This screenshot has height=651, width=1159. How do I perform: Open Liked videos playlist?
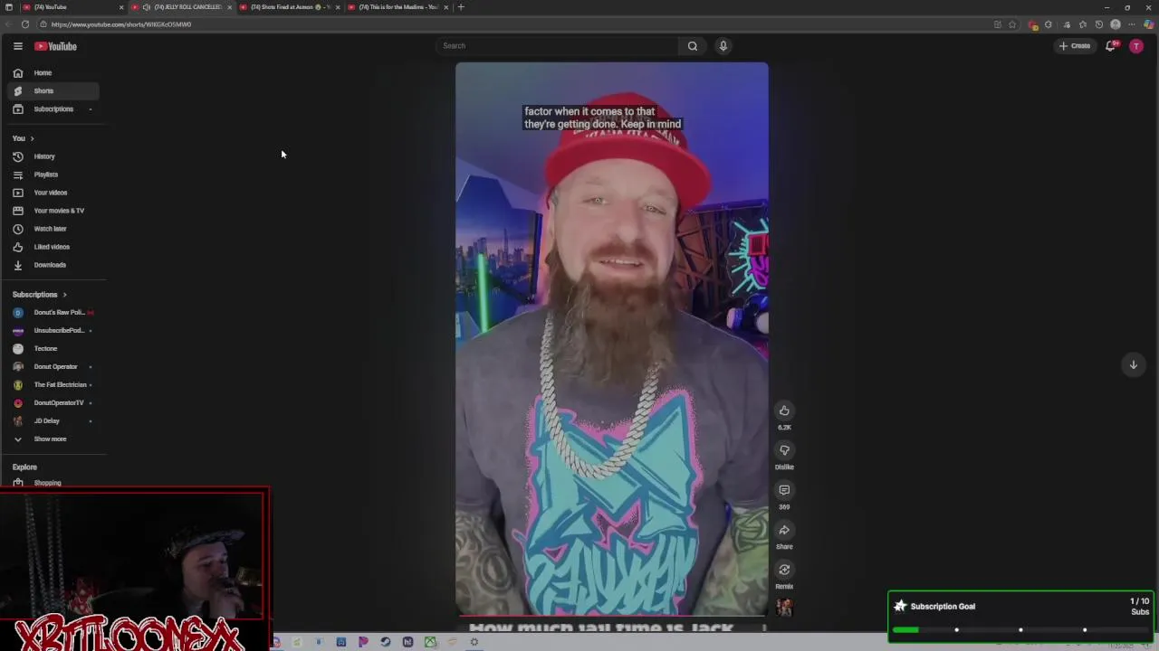click(53, 247)
